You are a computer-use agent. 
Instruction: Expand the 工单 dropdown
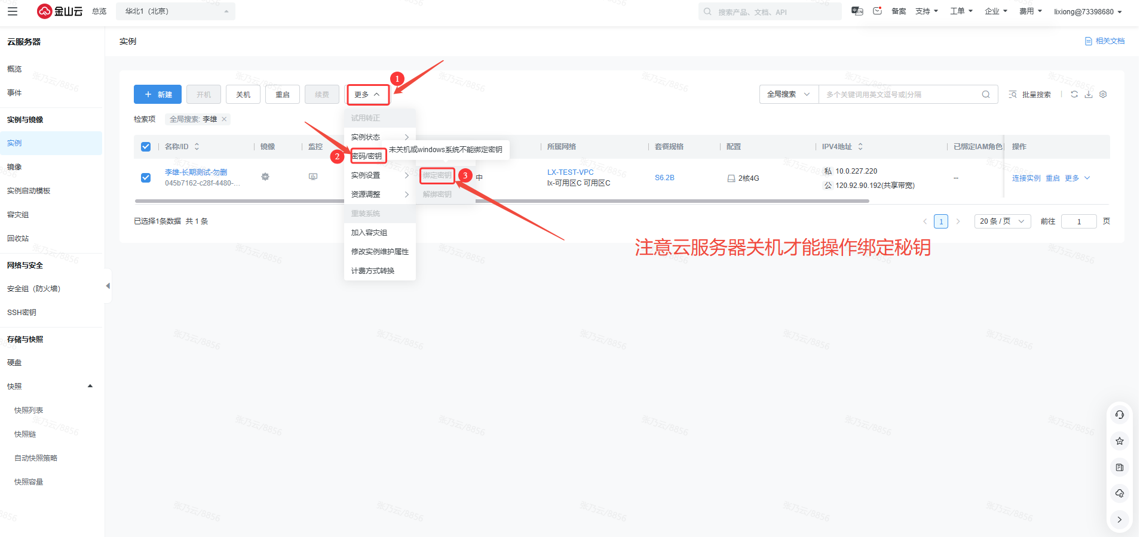coord(961,11)
